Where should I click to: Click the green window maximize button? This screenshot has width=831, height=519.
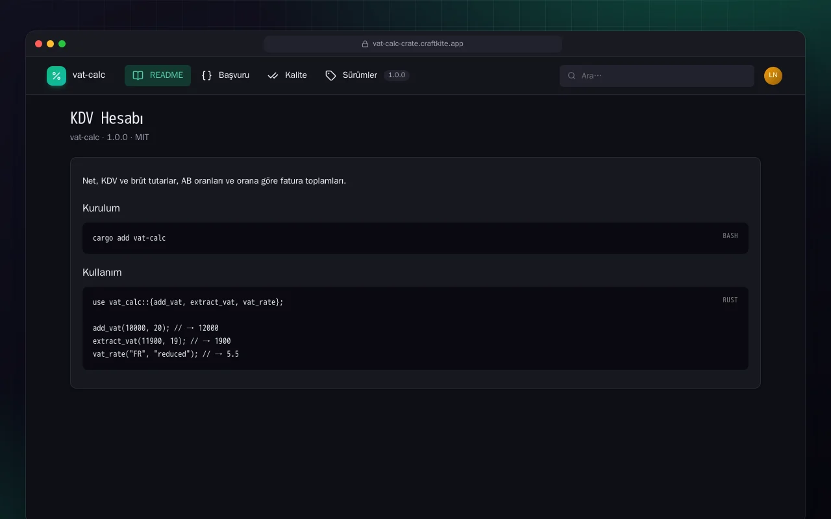(x=62, y=44)
